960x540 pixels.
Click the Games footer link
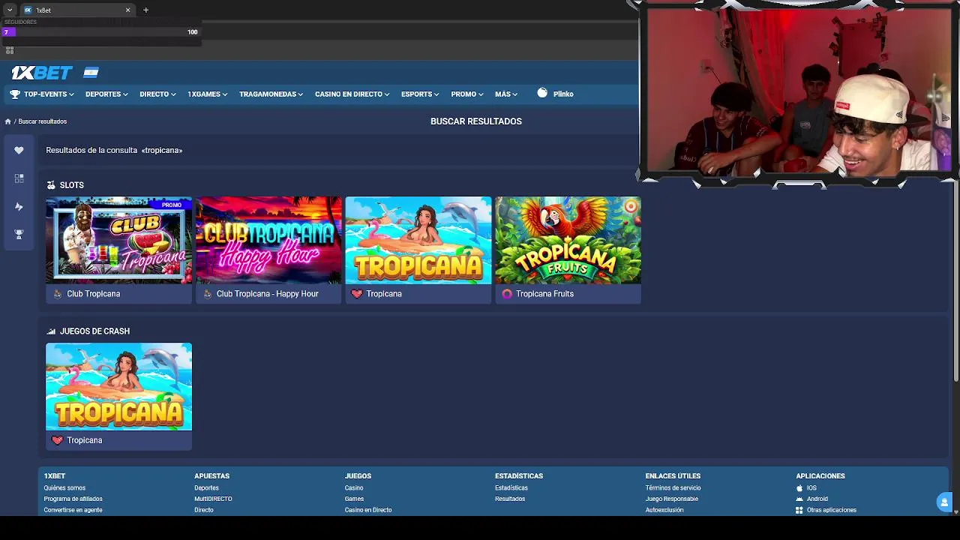354,499
